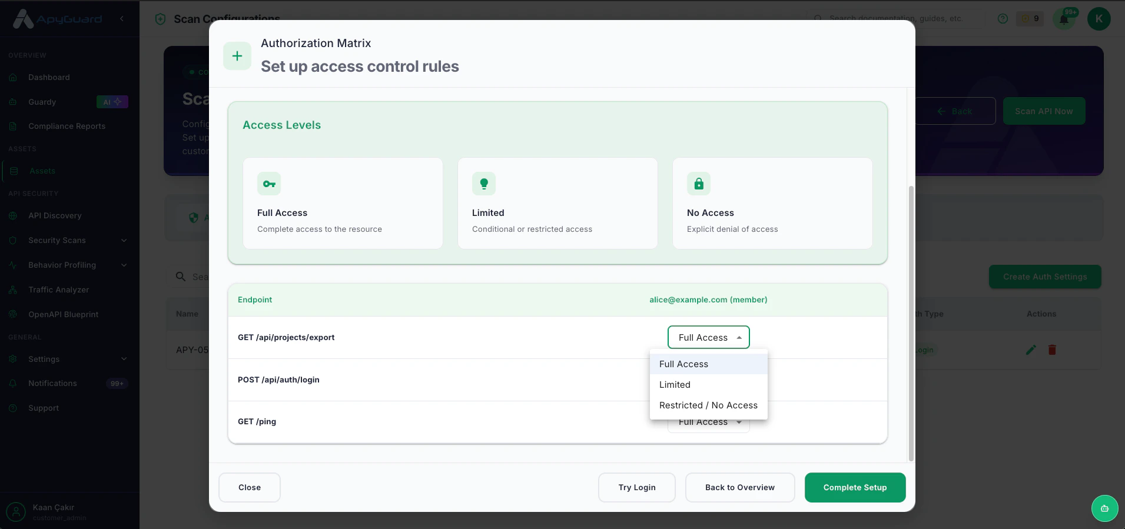Open Guardy via its sidebar icon
1125x529 pixels.
(x=13, y=102)
